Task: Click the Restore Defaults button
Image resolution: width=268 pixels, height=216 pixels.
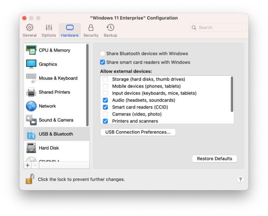Action: point(214,159)
